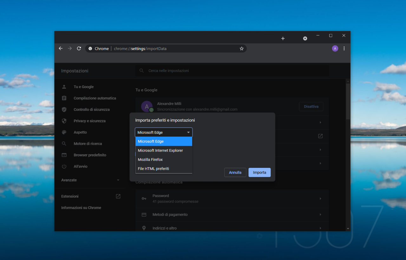Click the Alexandre Milli account avatar
Image resolution: width=406 pixels, height=260 pixels.
147,106
